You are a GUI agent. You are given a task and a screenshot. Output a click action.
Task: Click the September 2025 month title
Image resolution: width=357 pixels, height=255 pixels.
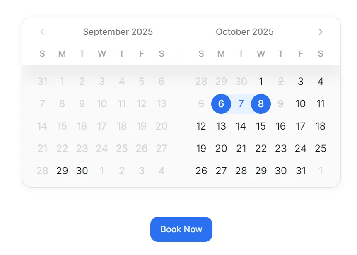118,32
